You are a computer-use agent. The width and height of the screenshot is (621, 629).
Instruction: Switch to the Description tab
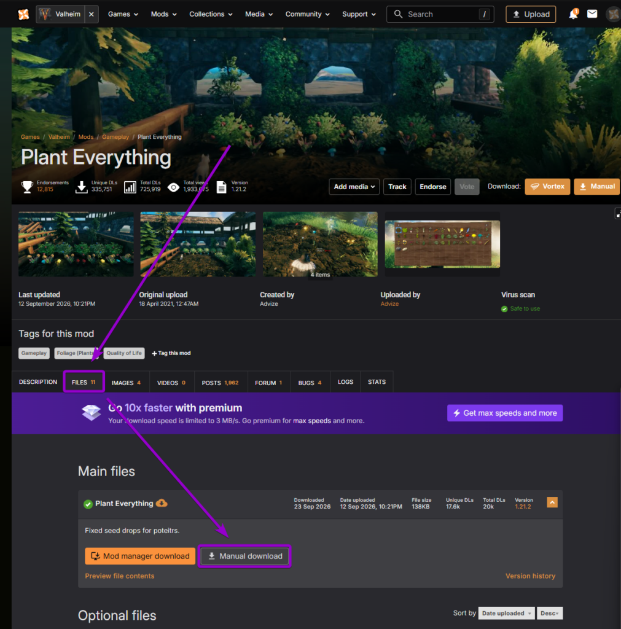(x=38, y=382)
